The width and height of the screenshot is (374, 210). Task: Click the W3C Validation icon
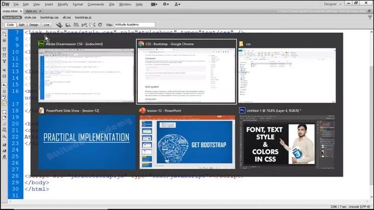point(84,24)
